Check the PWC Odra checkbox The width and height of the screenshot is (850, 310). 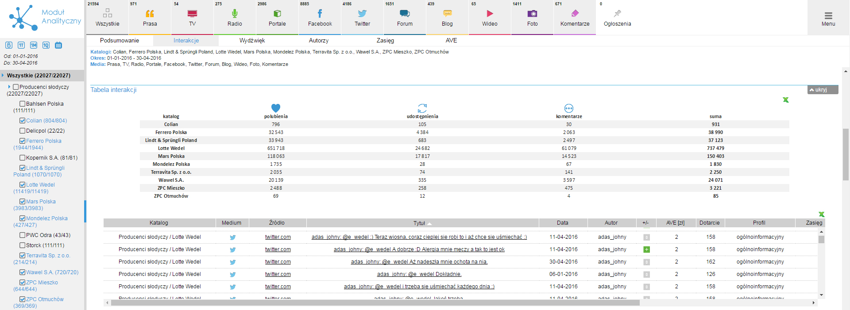pyautogui.click(x=22, y=235)
